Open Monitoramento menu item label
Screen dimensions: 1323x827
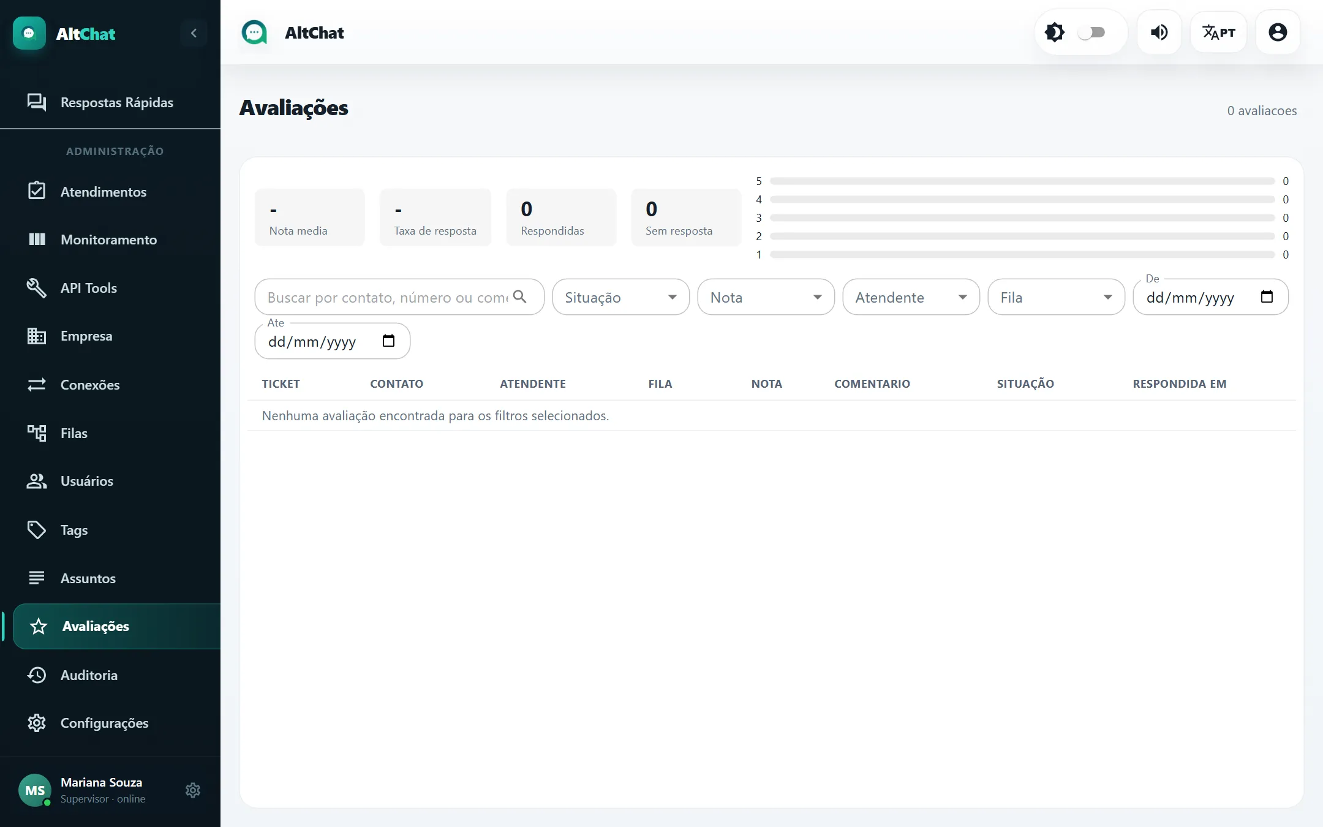pyautogui.click(x=108, y=240)
